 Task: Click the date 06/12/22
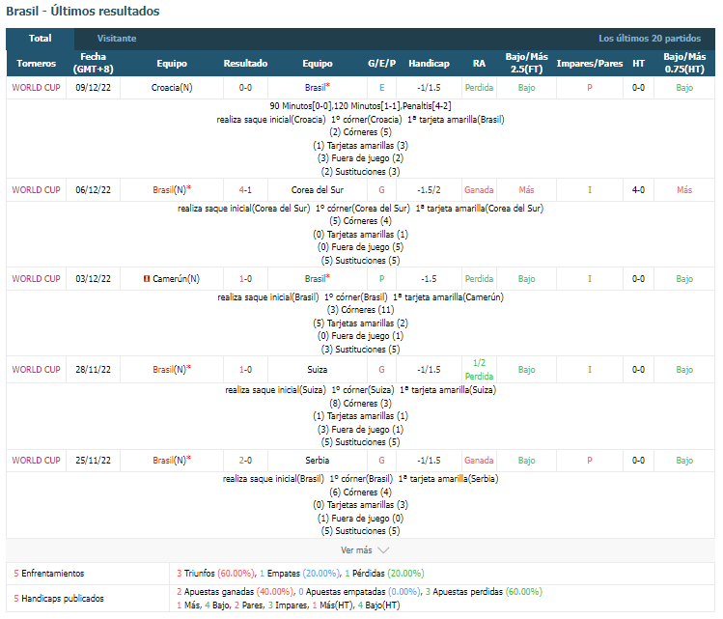pos(93,190)
